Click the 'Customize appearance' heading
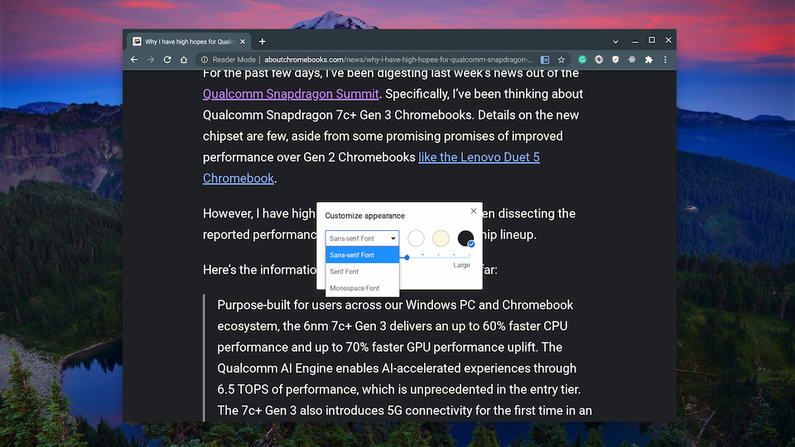 tap(364, 216)
